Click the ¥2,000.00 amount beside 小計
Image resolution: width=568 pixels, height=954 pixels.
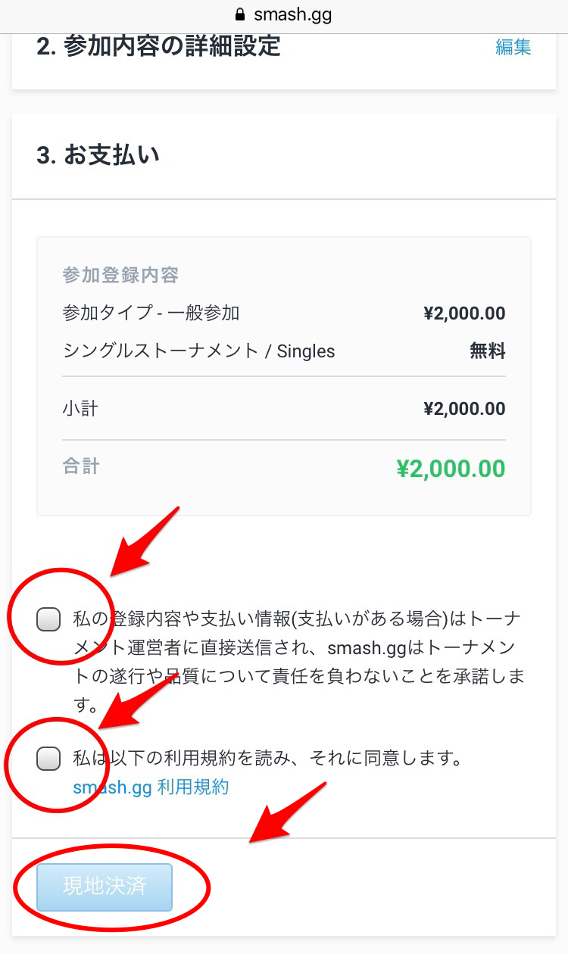pos(464,409)
